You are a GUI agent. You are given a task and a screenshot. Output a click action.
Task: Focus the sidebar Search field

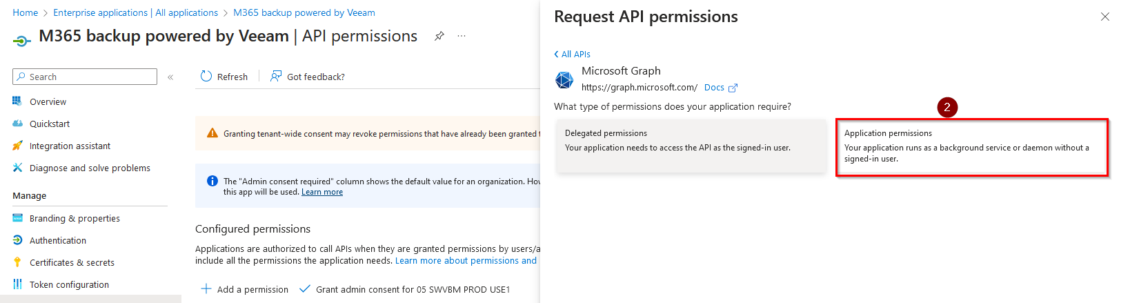pos(91,77)
